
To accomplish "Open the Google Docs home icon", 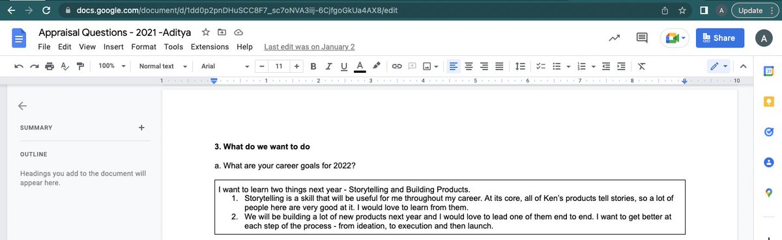I will (x=19, y=38).
